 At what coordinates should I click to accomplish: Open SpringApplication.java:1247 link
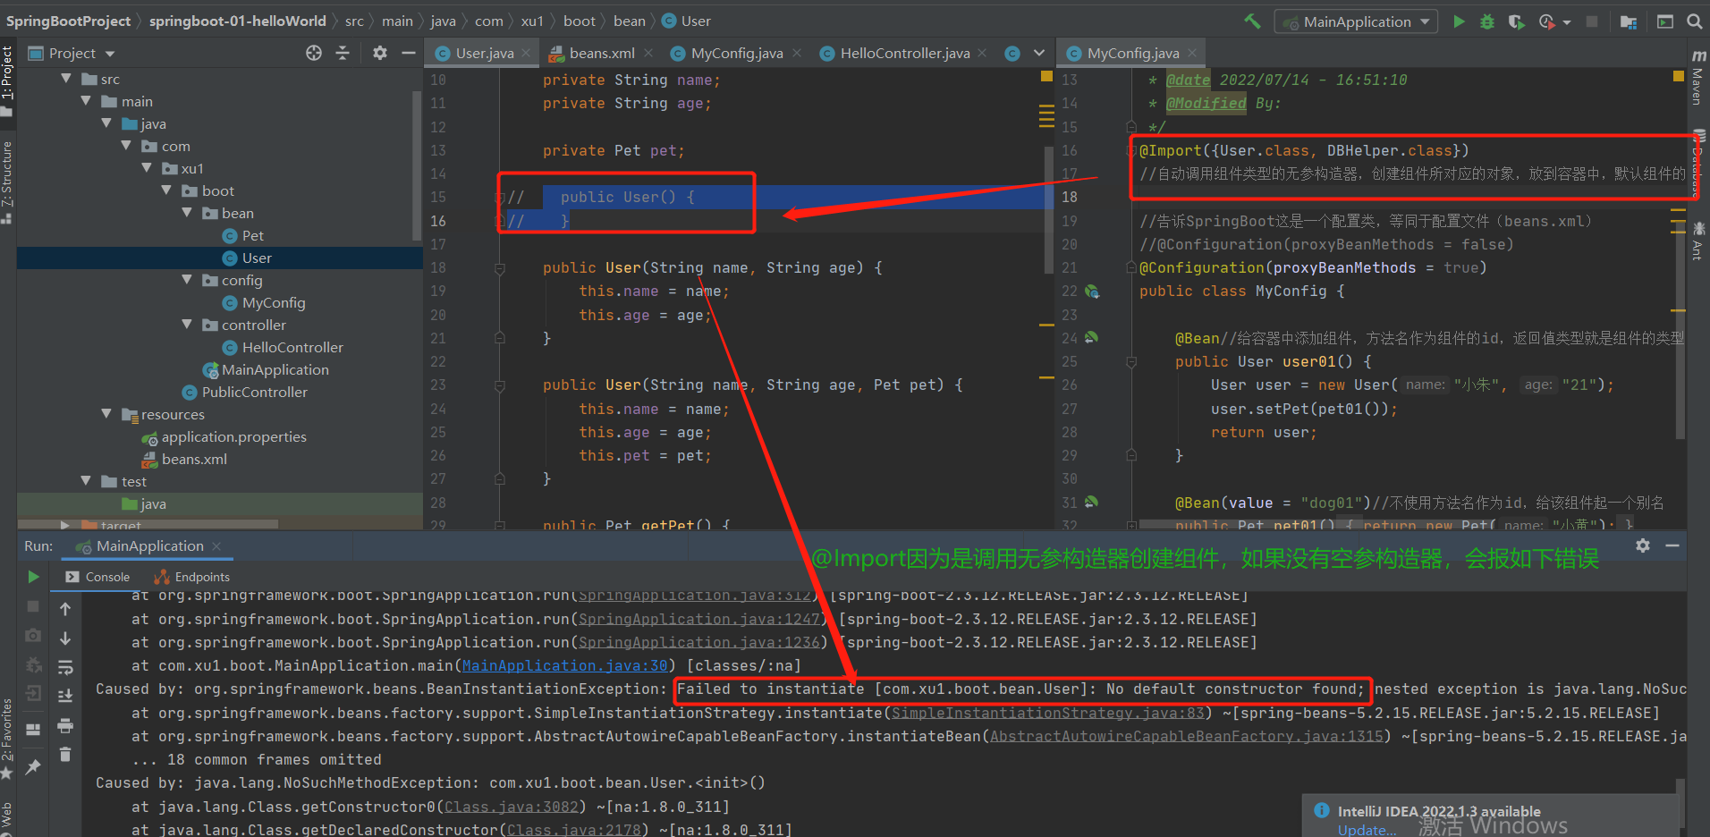698,619
